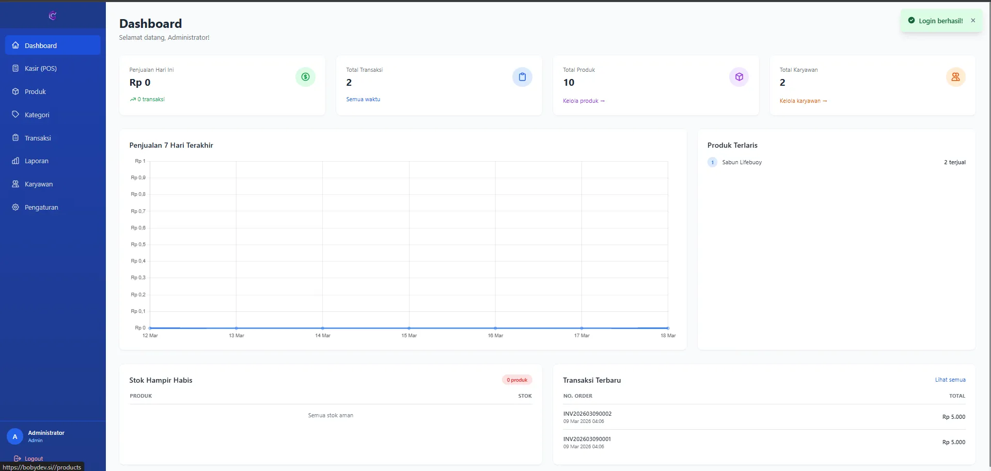Click the app logo in sidebar
Screen dimensions: 991x471
tap(52, 15)
